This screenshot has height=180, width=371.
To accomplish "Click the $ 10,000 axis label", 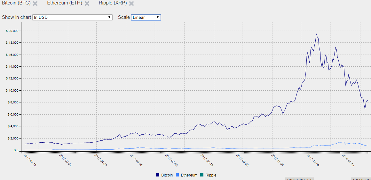I will [x=12, y=90].
